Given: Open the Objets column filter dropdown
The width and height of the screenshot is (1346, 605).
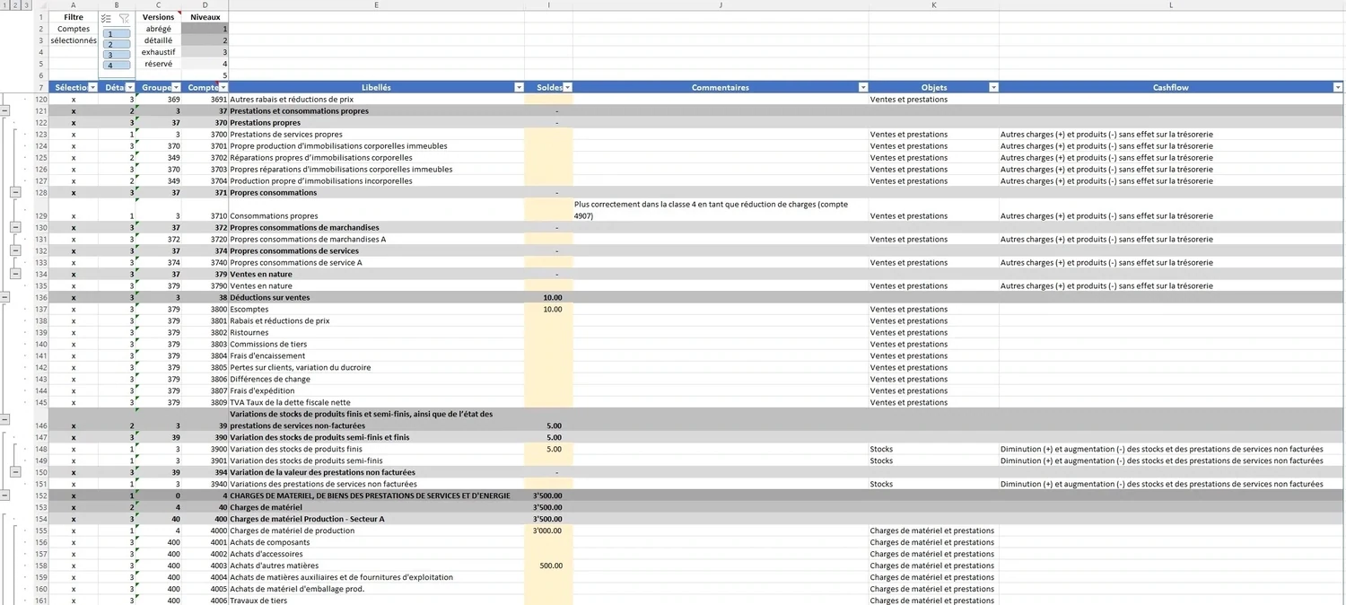Looking at the screenshot, I should [992, 88].
